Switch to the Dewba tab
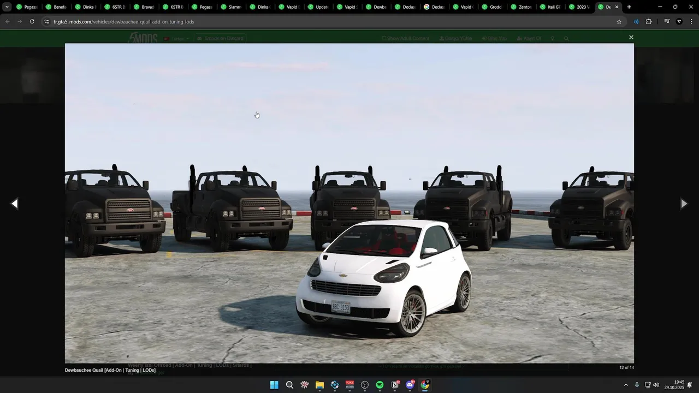 pyautogui.click(x=376, y=7)
